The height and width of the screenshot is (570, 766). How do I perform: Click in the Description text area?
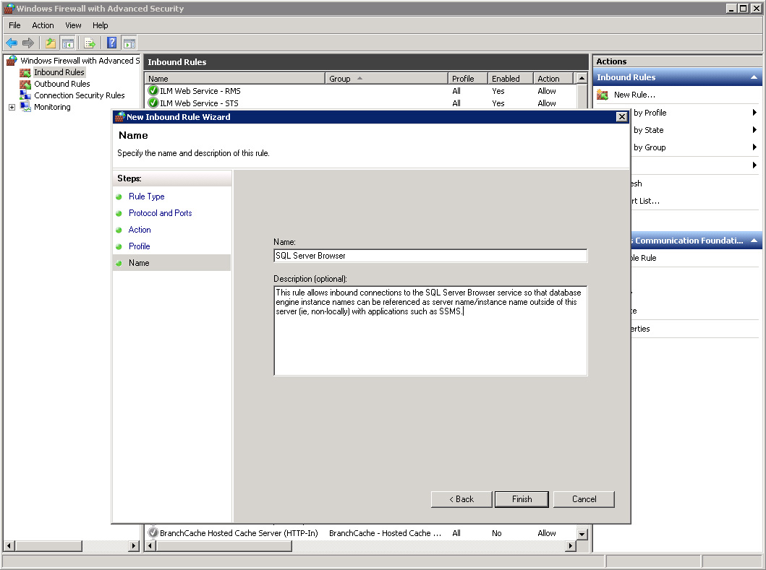click(430, 331)
